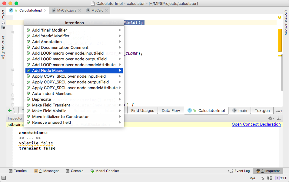Open the Inspector settings gear icon
The image size is (289, 182).
271,118
